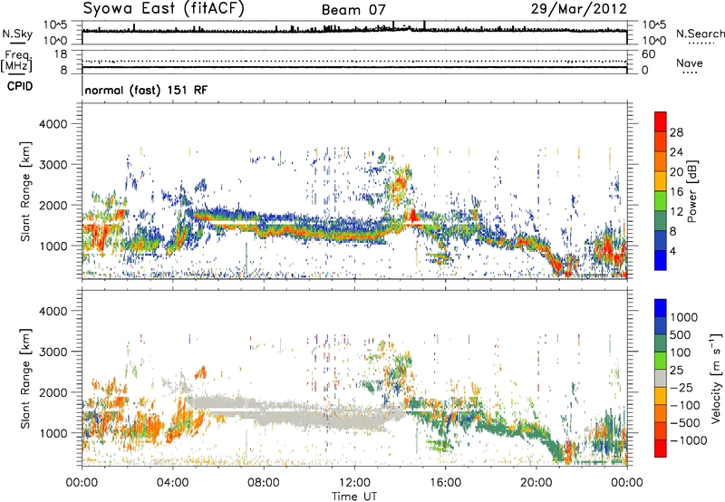Click the grey segment of the velocity colorbar
Screen dimensions: 725x502
coord(661,379)
